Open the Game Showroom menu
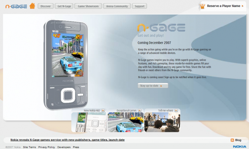 (x=88, y=6)
